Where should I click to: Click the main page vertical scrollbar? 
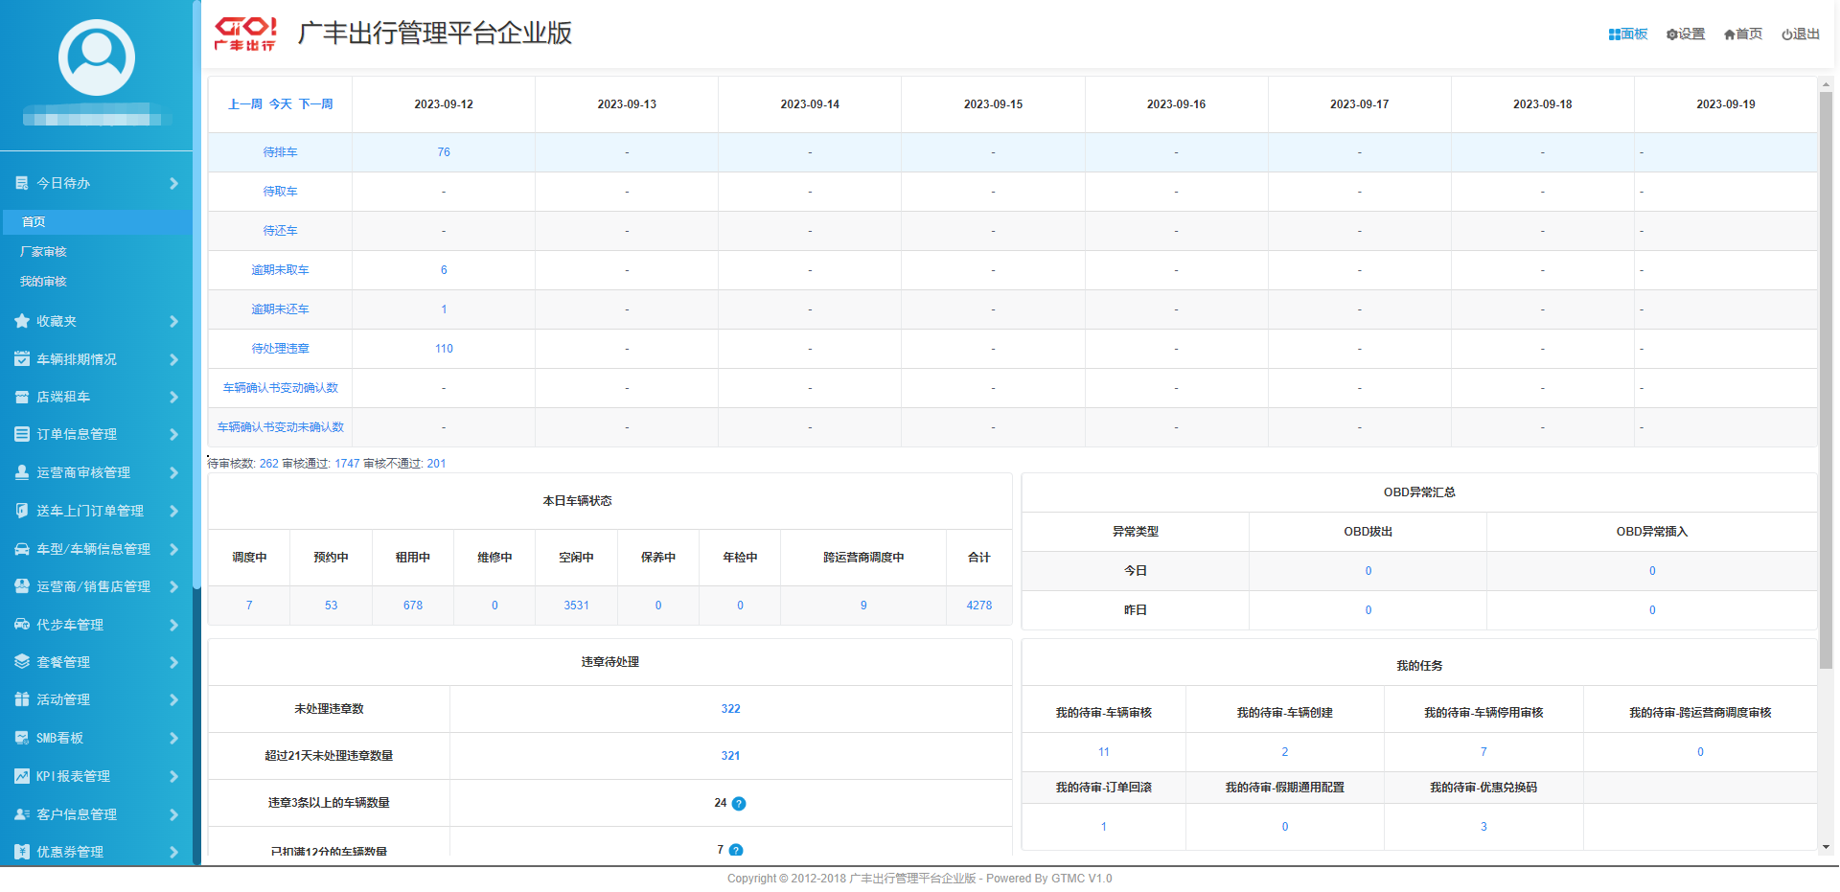[x=1826, y=380]
